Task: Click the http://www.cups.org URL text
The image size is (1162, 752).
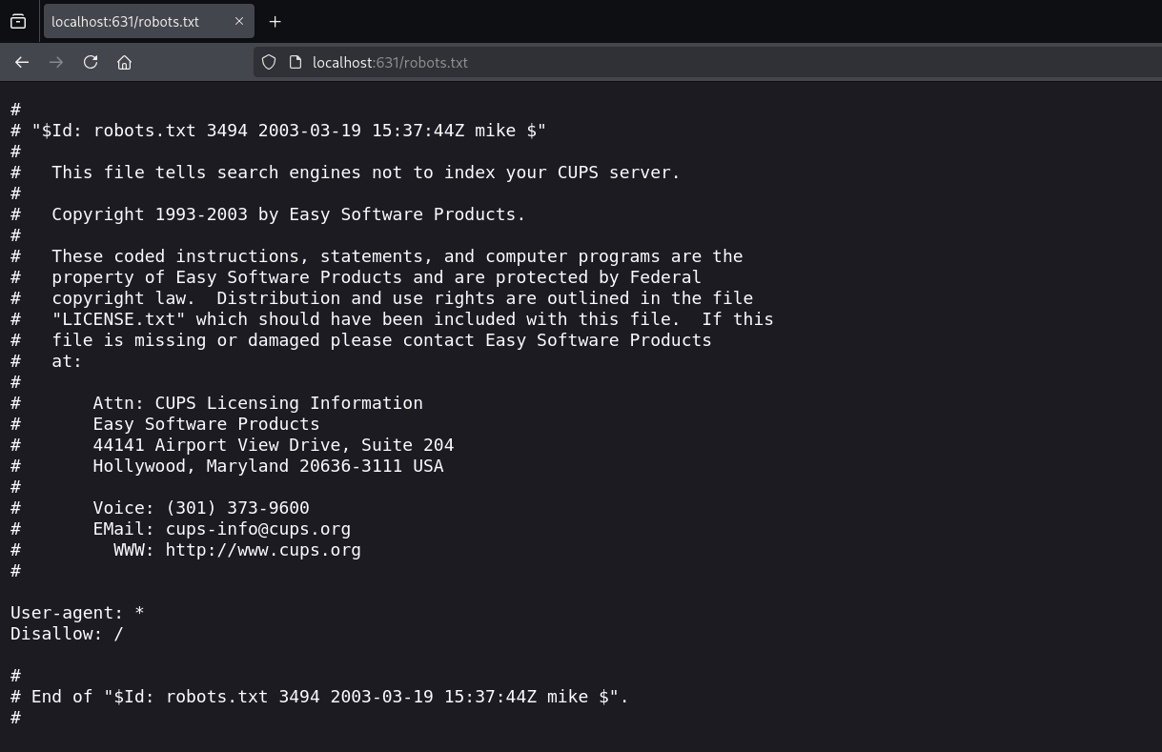Action: click(263, 550)
